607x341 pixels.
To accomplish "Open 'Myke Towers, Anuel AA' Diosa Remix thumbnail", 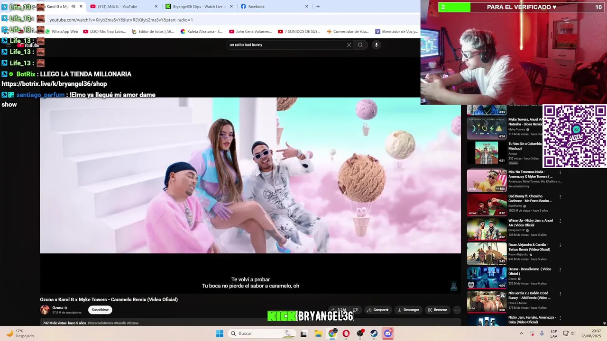I will [487, 128].
